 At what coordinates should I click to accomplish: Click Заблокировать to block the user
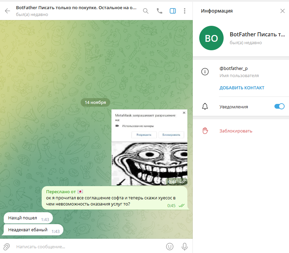tap(236, 131)
